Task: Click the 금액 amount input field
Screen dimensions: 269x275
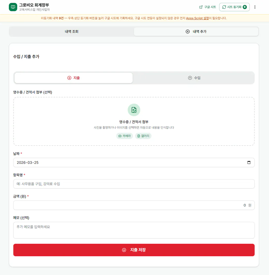Action: (x=134, y=205)
